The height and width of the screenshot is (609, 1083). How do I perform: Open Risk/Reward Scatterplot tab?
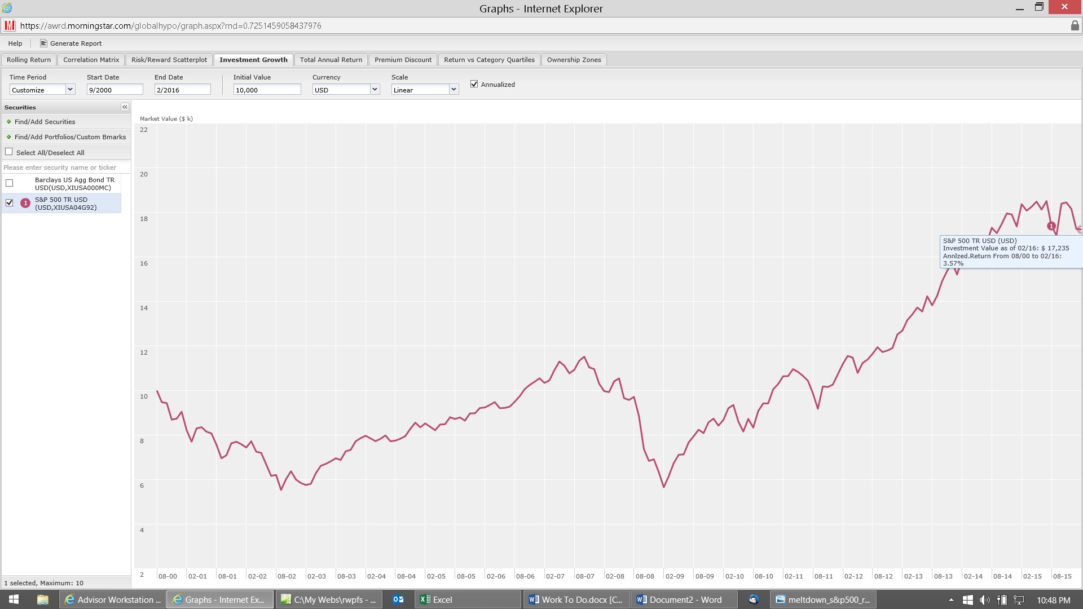coord(169,60)
